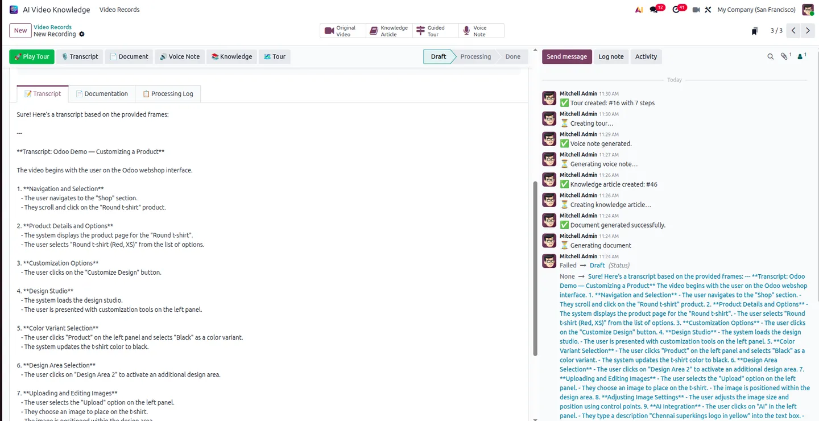
Task: Click the AI assistant icon in top bar
Action: (639, 10)
